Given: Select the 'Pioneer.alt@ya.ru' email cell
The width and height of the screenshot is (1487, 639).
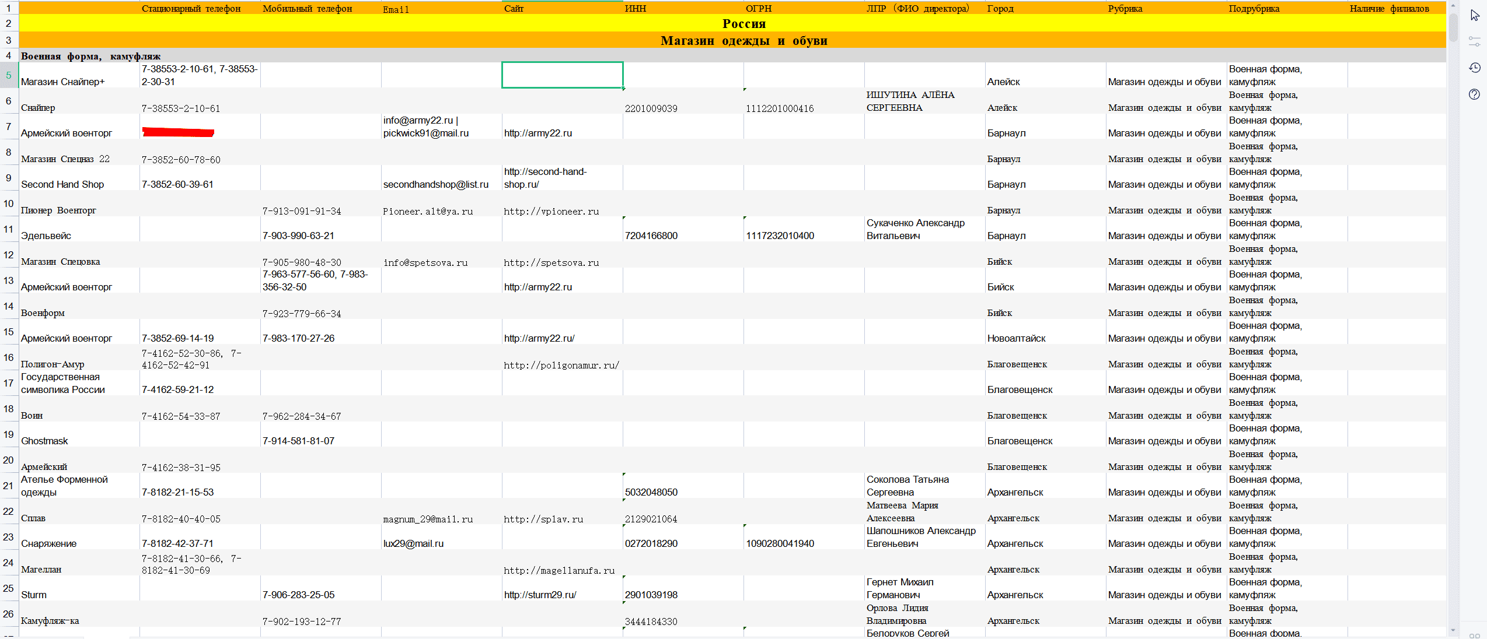Looking at the screenshot, I should 442,203.
